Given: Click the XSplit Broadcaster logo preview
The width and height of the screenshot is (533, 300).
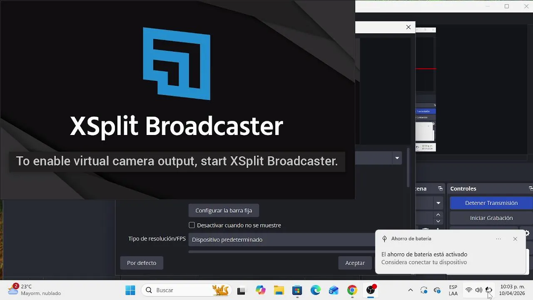Looking at the screenshot, I should pyautogui.click(x=177, y=64).
